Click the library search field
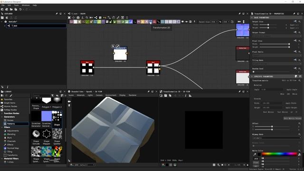 (41, 95)
